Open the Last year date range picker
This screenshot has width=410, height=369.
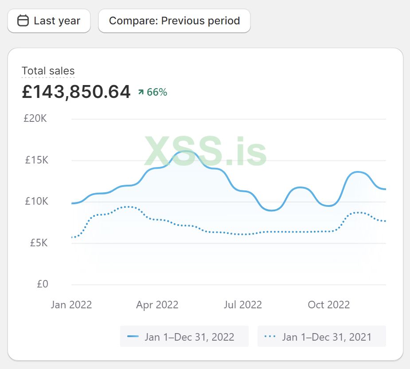coord(49,21)
